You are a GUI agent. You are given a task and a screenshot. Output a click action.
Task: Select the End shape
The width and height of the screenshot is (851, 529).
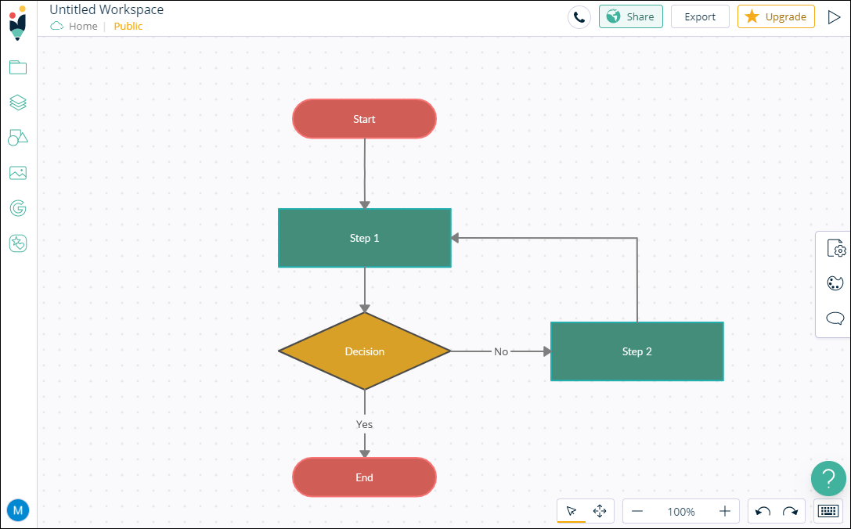click(x=364, y=477)
